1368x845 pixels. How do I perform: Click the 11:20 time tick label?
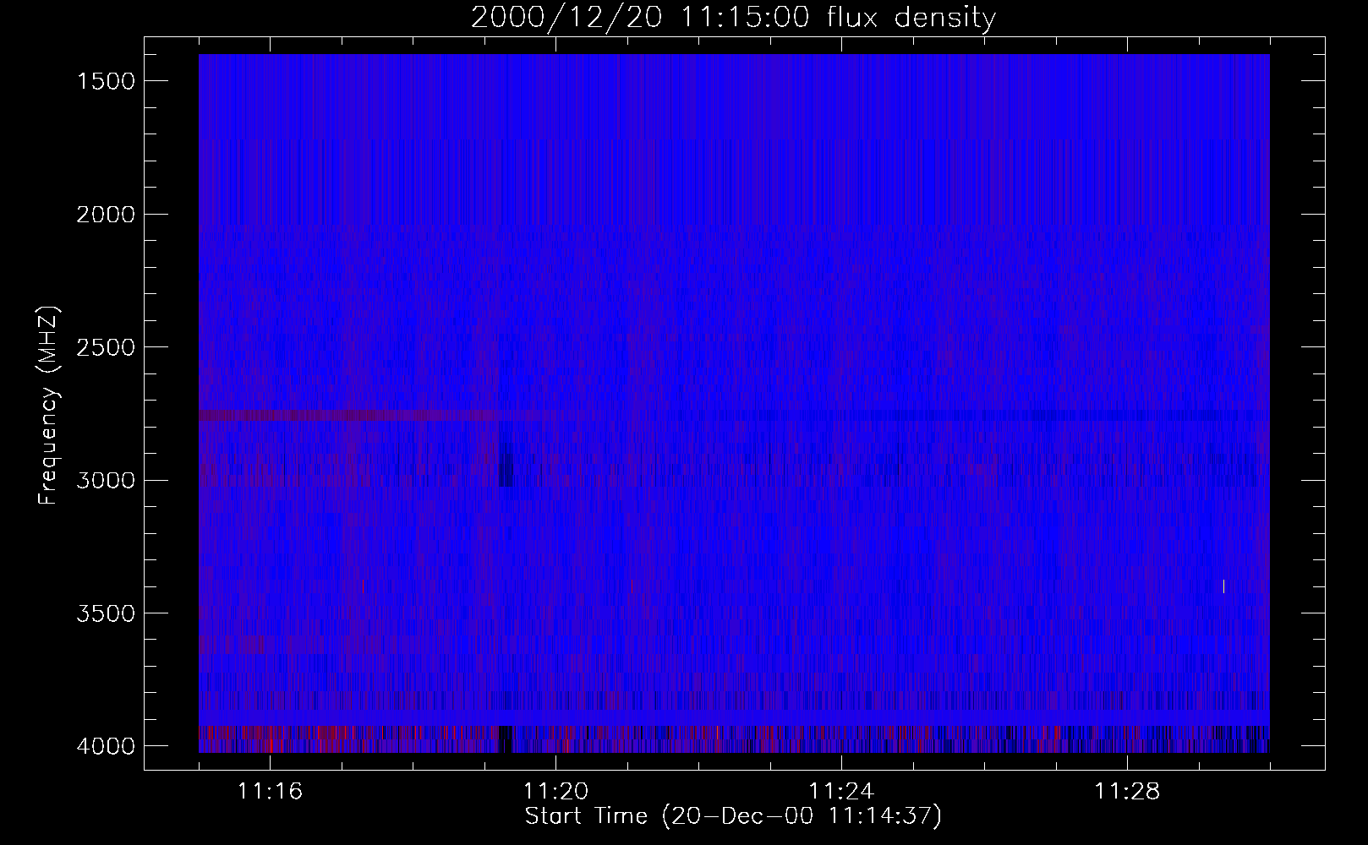click(555, 792)
